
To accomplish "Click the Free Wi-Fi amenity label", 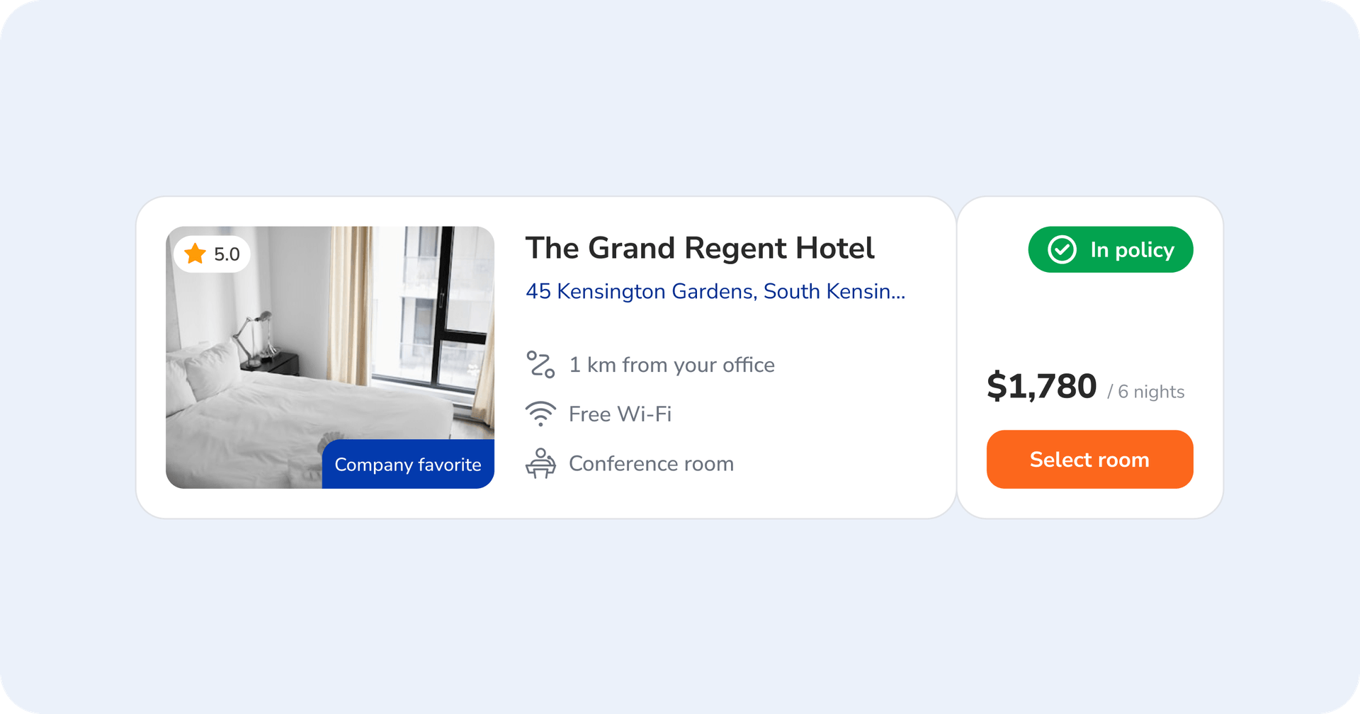I will click(x=620, y=414).
